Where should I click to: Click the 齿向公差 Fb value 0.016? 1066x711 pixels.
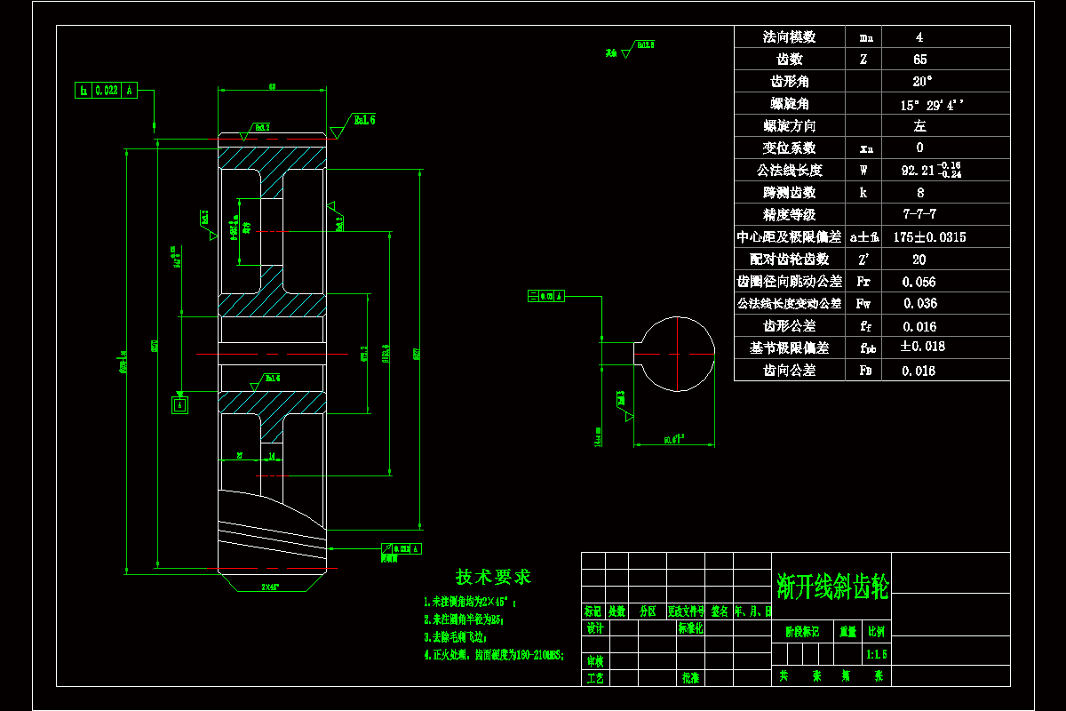click(x=919, y=371)
